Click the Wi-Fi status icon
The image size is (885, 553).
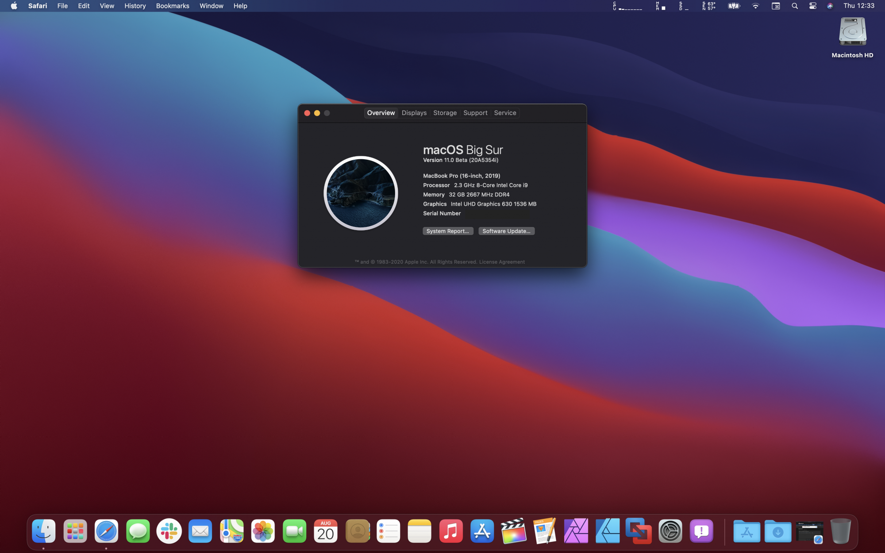click(x=755, y=6)
